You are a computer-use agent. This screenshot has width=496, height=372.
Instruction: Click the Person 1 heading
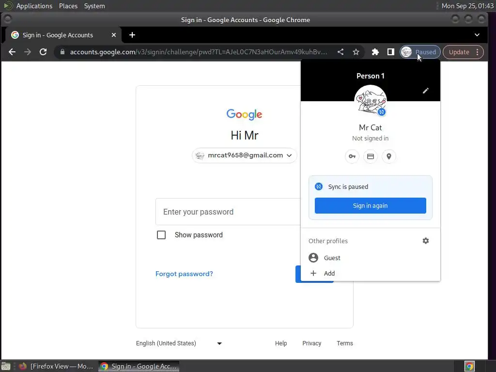[371, 76]
